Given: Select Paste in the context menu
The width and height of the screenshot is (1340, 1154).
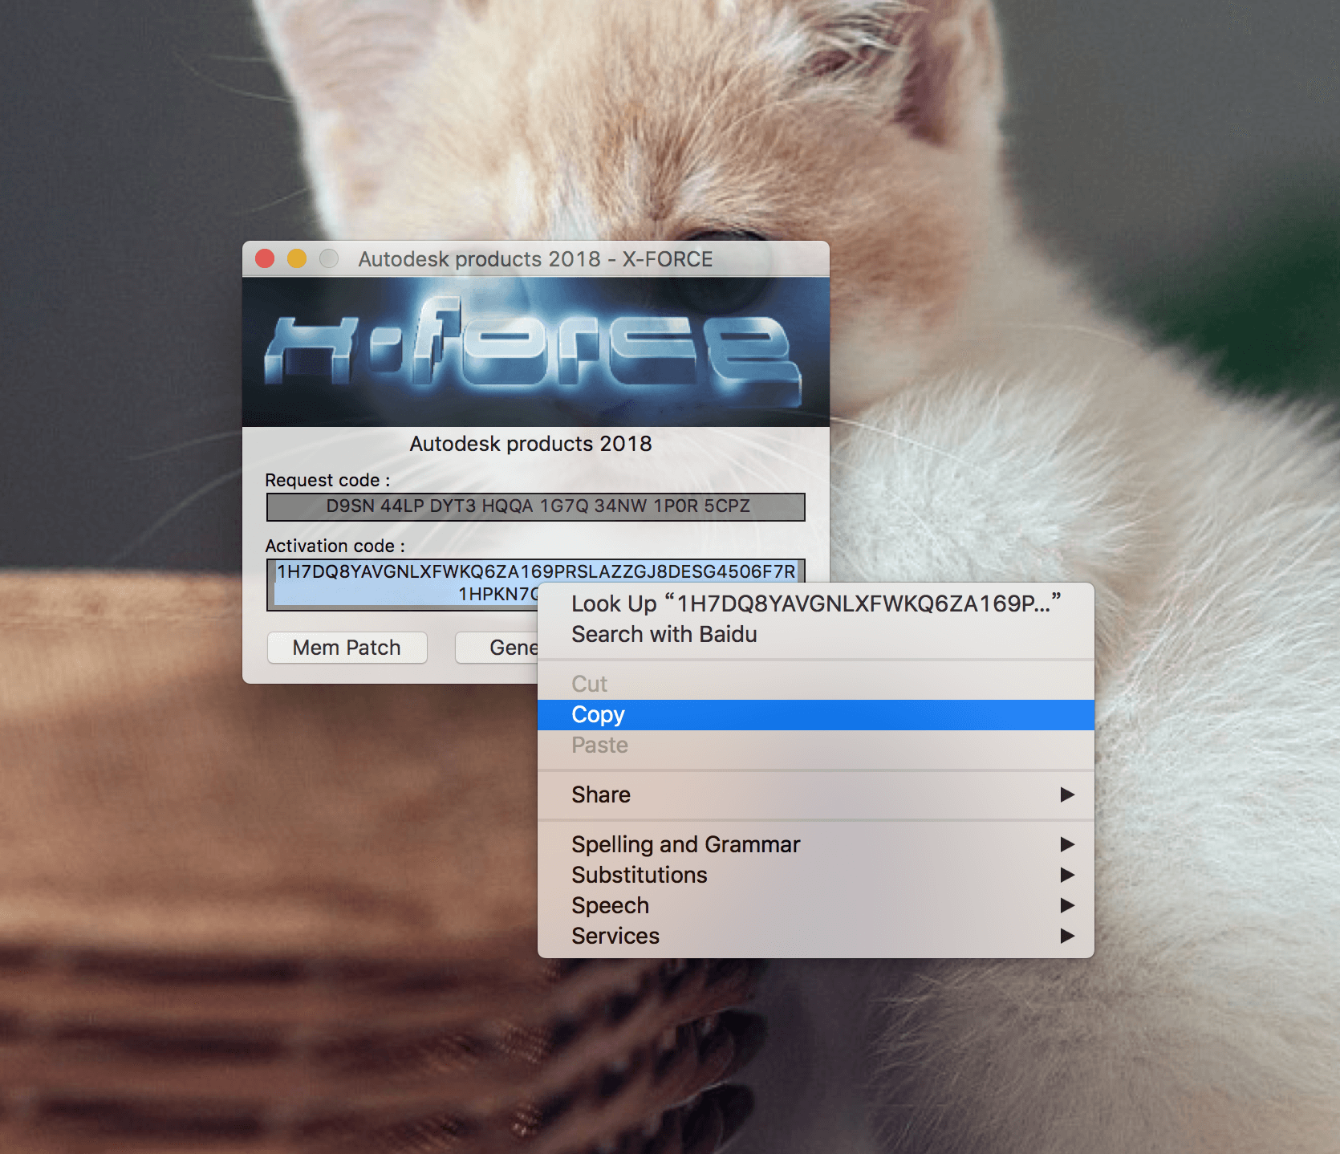Looking at the screenshot, I should (x=815, y=745).
